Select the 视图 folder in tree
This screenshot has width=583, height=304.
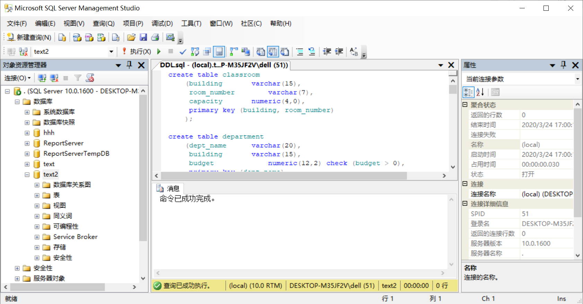pyautogui.click(x=59, y=206)
